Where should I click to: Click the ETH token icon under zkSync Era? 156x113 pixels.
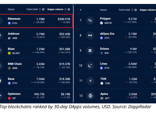click(x=102, y=38)
